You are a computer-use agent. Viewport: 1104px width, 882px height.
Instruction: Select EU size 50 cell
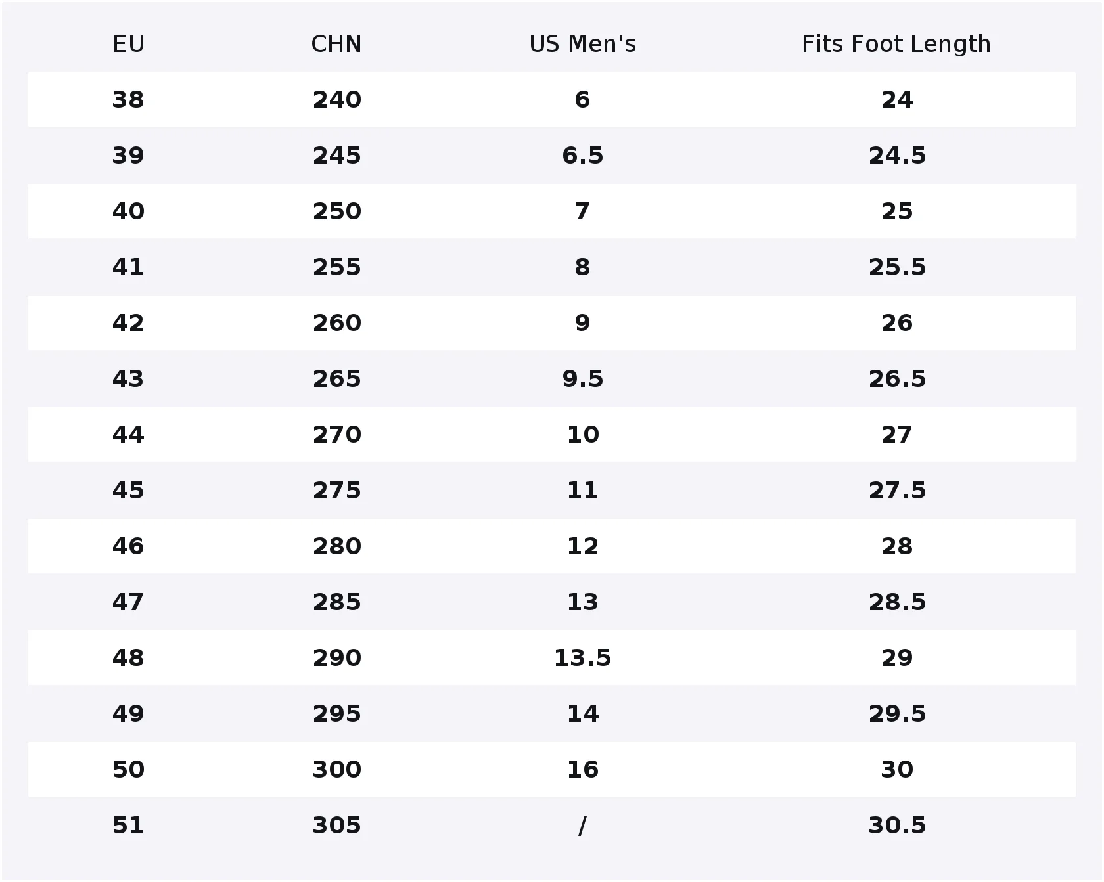point(128,770)
